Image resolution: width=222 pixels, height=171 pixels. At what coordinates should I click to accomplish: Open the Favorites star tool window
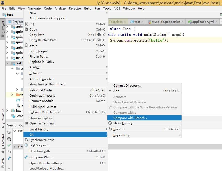coord(3,144)
